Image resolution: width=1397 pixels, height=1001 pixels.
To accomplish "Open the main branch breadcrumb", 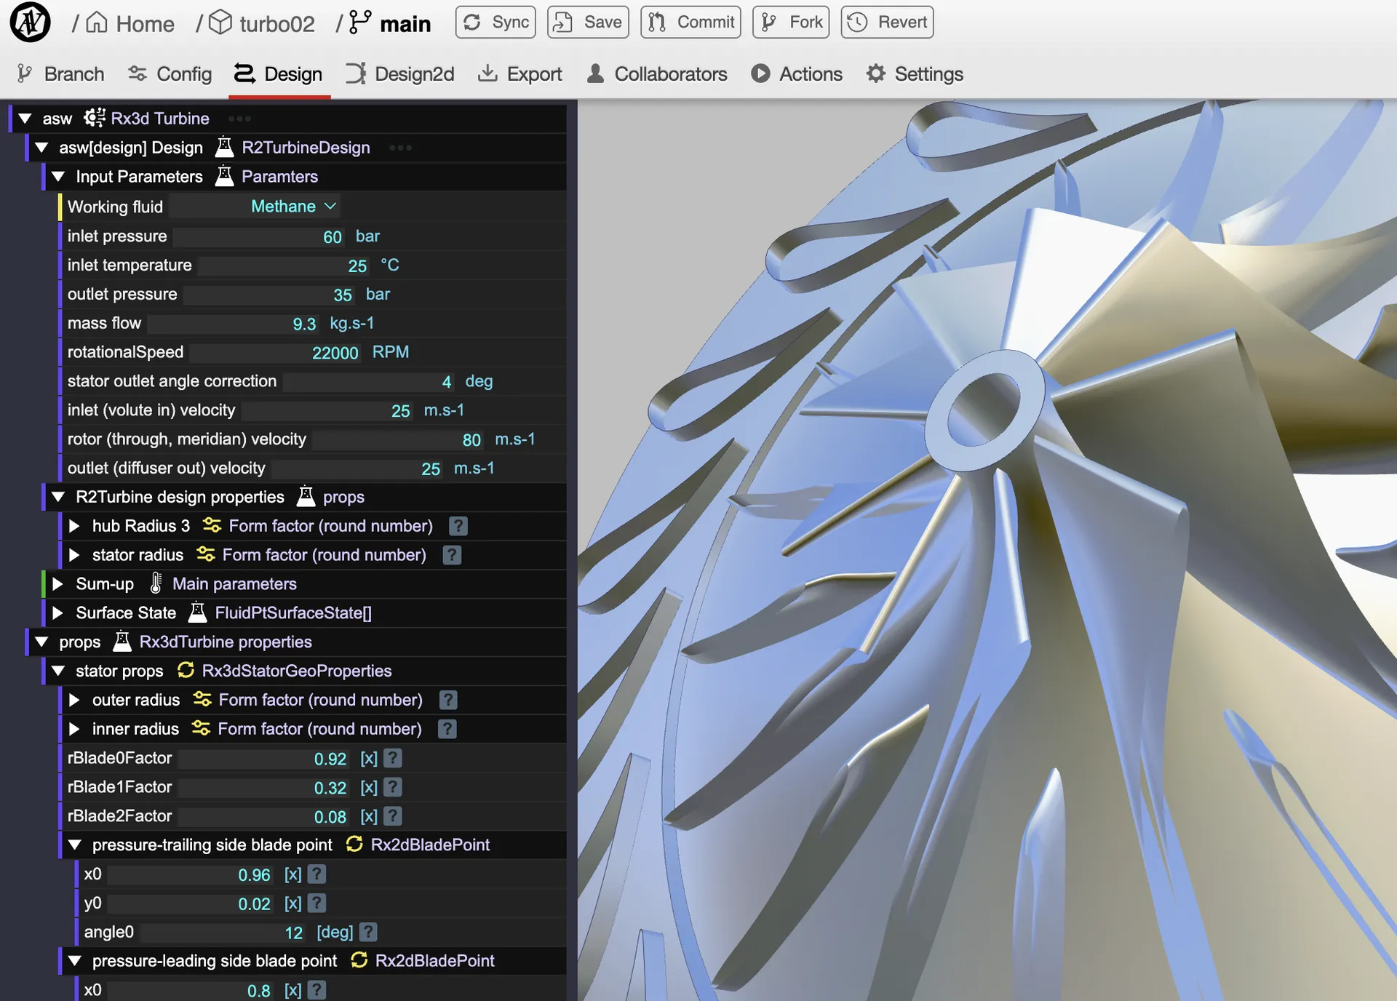I will pos(390,23).
